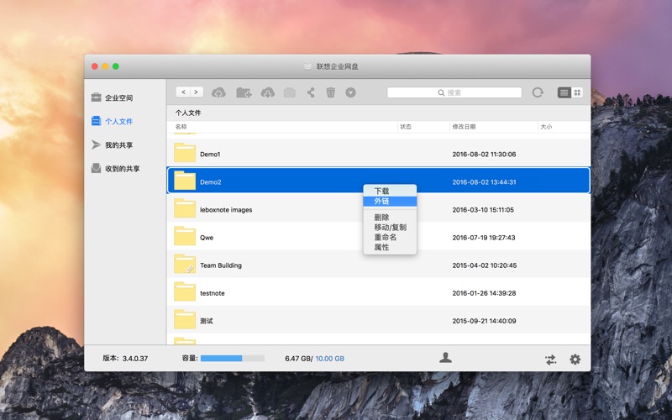Screen dimensions: 672x420
Task: Select the Qwe folder name
Action: point(207,238)
